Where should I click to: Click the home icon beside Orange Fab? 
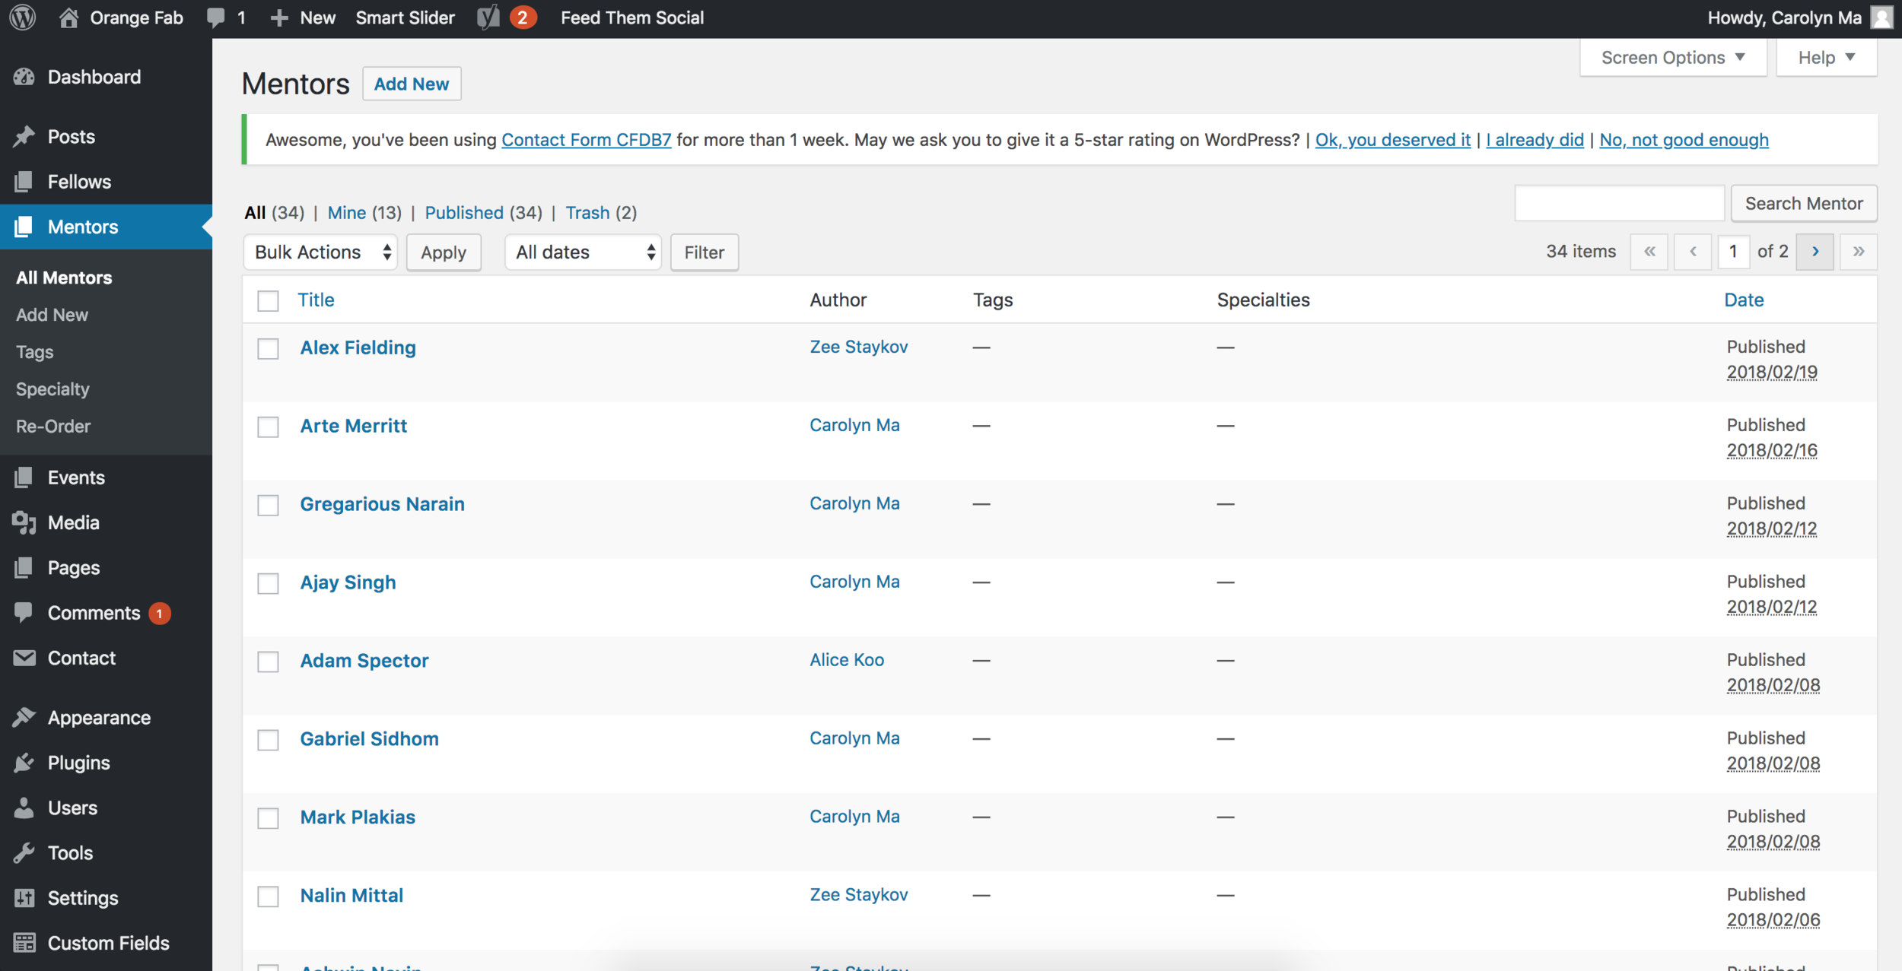pos(68,17)
